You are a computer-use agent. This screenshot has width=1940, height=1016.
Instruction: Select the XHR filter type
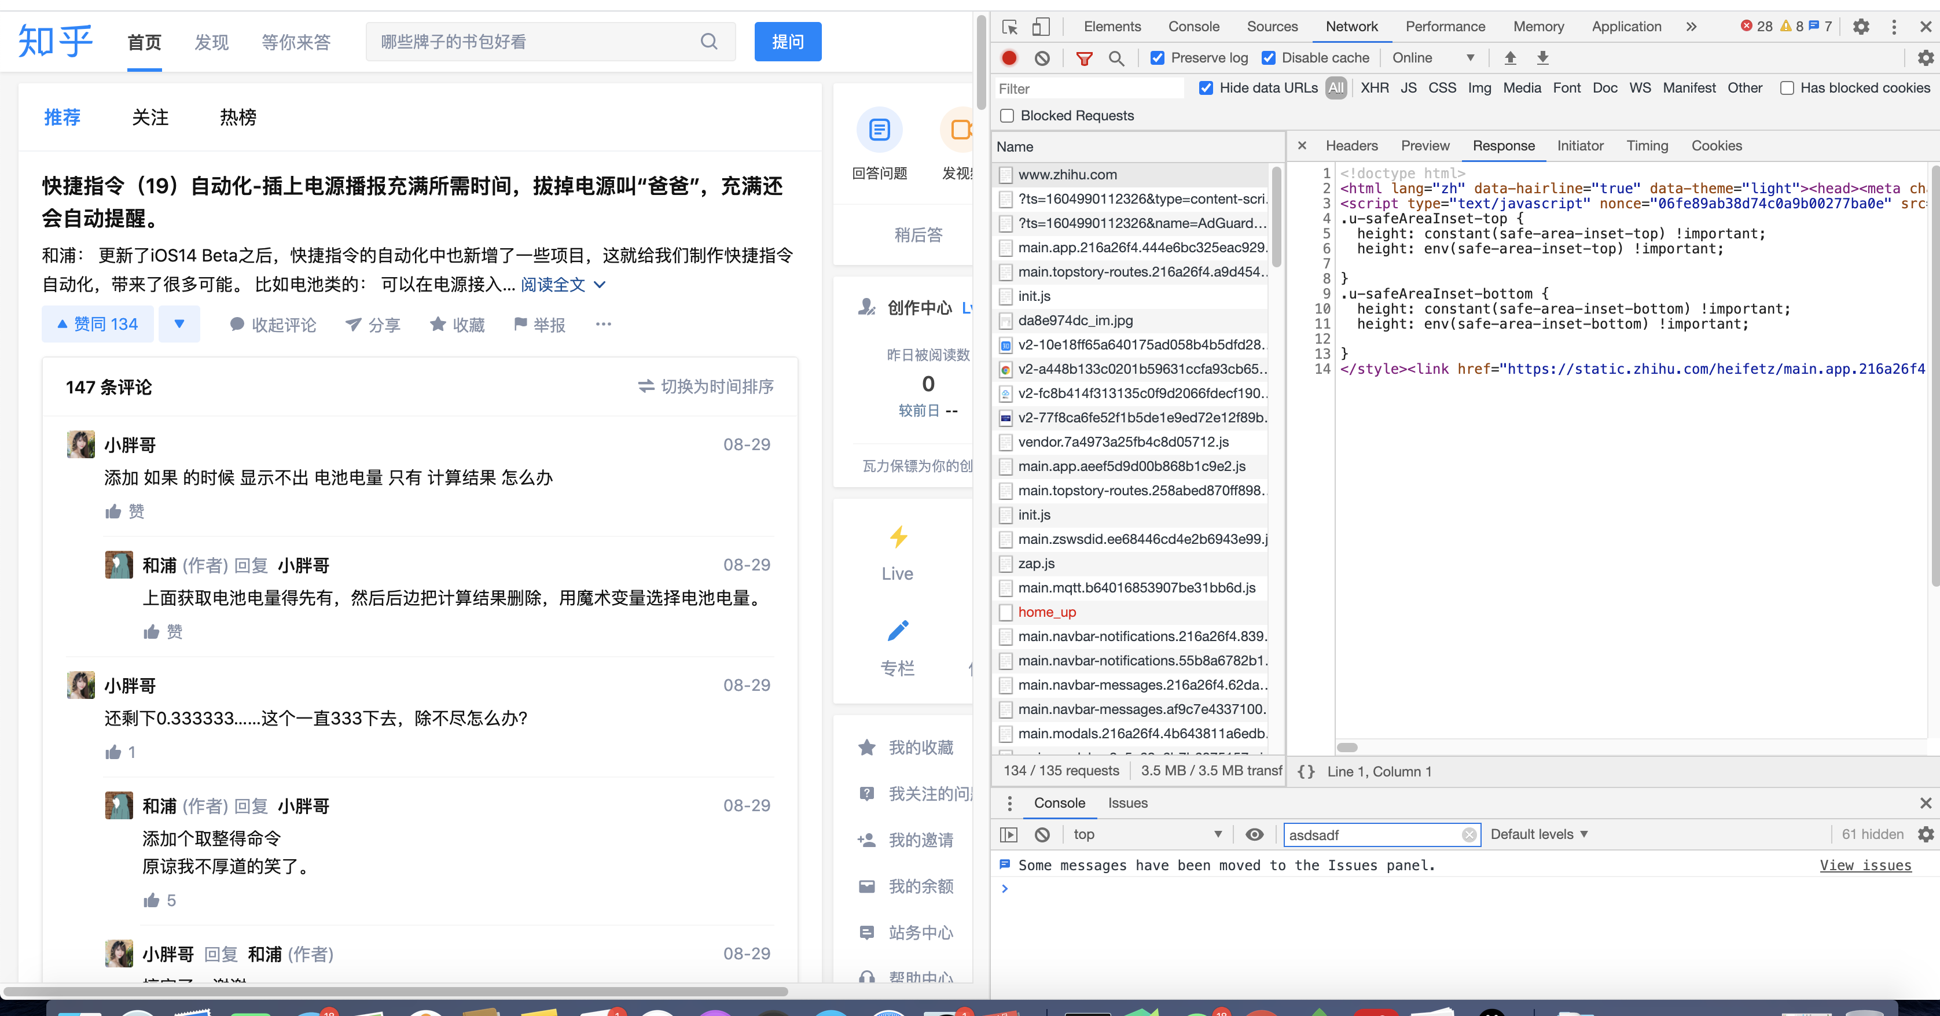[1375, 88]
